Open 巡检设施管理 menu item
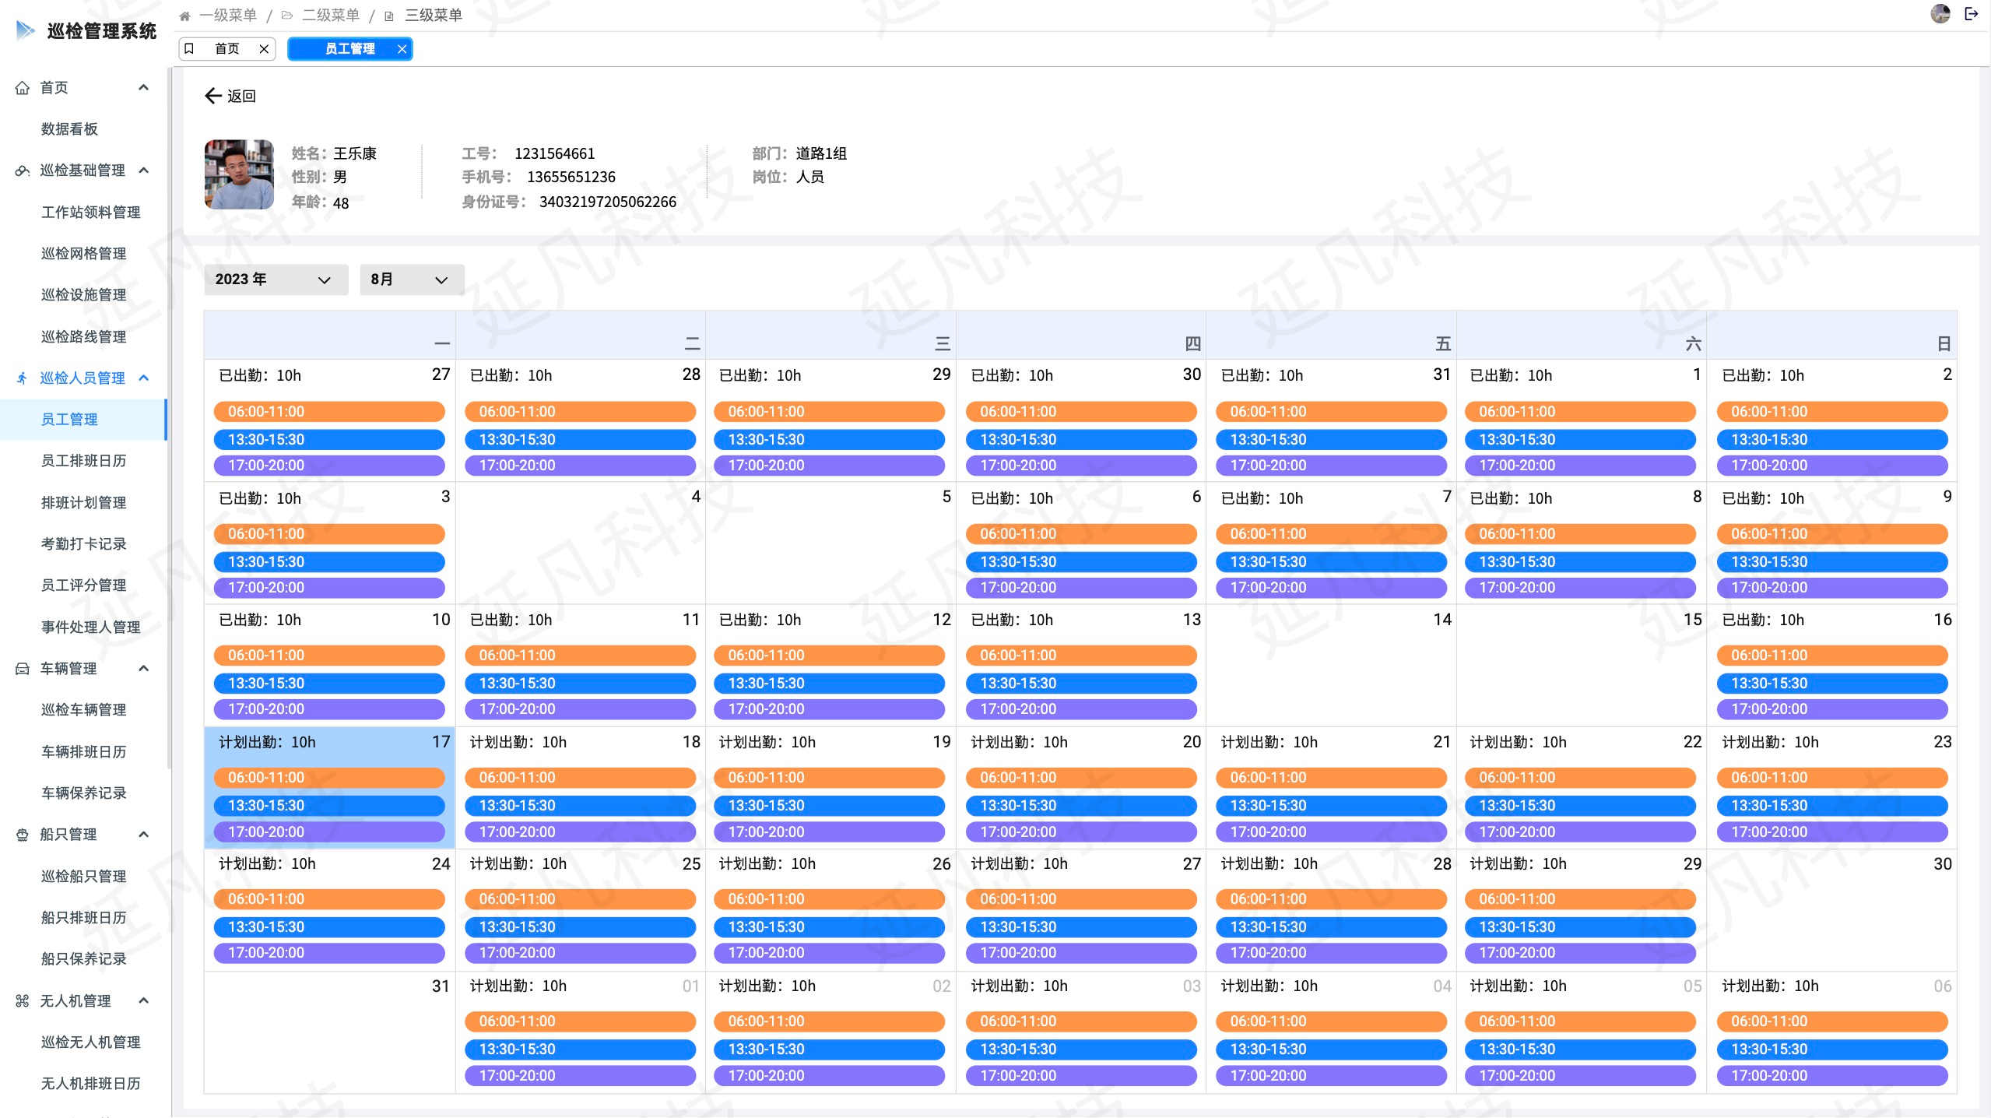The height and width of the screenshot is (1118, 1991). coord(83,295)
